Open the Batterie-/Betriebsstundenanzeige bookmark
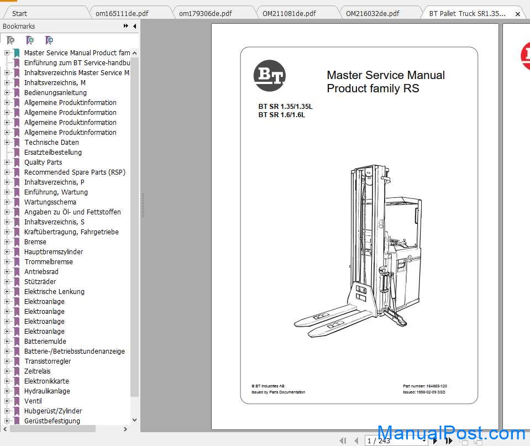Viewport: 530px width, 446px height. tap(75, 351)
